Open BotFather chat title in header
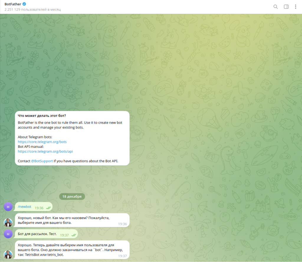Viewport: 302px width, 262px height. tap(13, 4)
